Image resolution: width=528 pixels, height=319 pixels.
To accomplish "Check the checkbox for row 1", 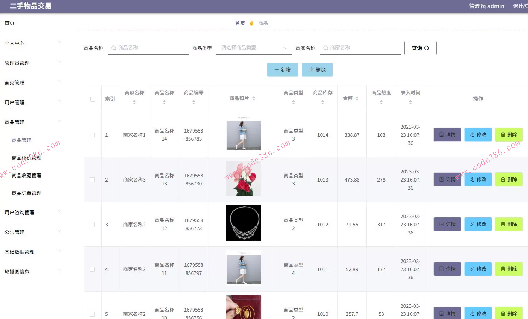I will click(x=92, y=135).
